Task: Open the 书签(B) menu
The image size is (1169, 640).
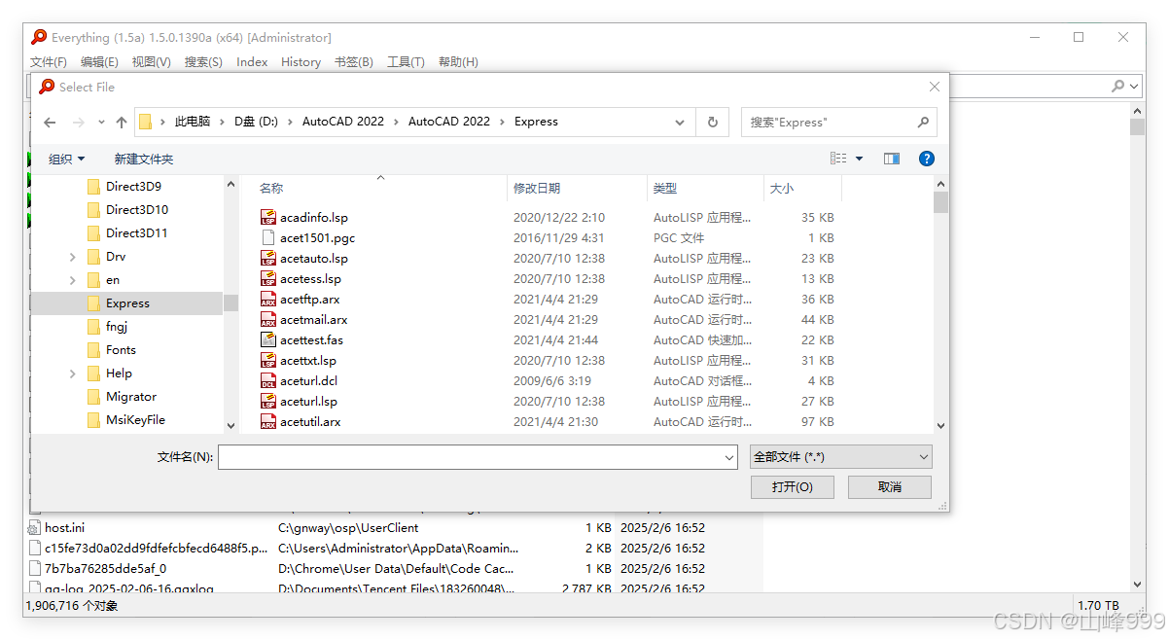Action: 354,62
